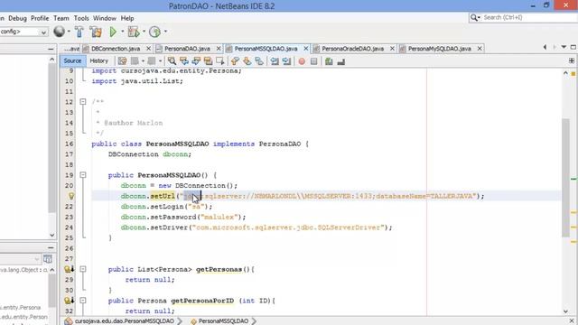The height and width of the screenshot is (325, 578).
Task: Collapse the constructor fold at line 19
Action: 83,175
